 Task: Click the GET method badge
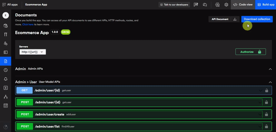click(24, 90)
